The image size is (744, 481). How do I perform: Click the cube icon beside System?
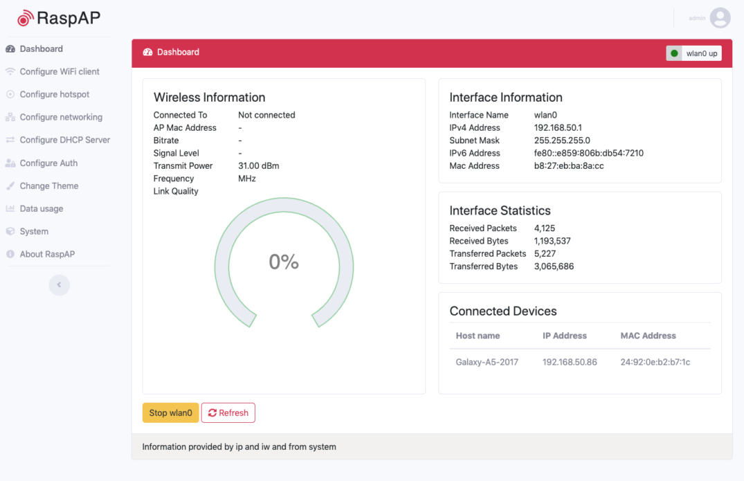(x=10, y=231)
